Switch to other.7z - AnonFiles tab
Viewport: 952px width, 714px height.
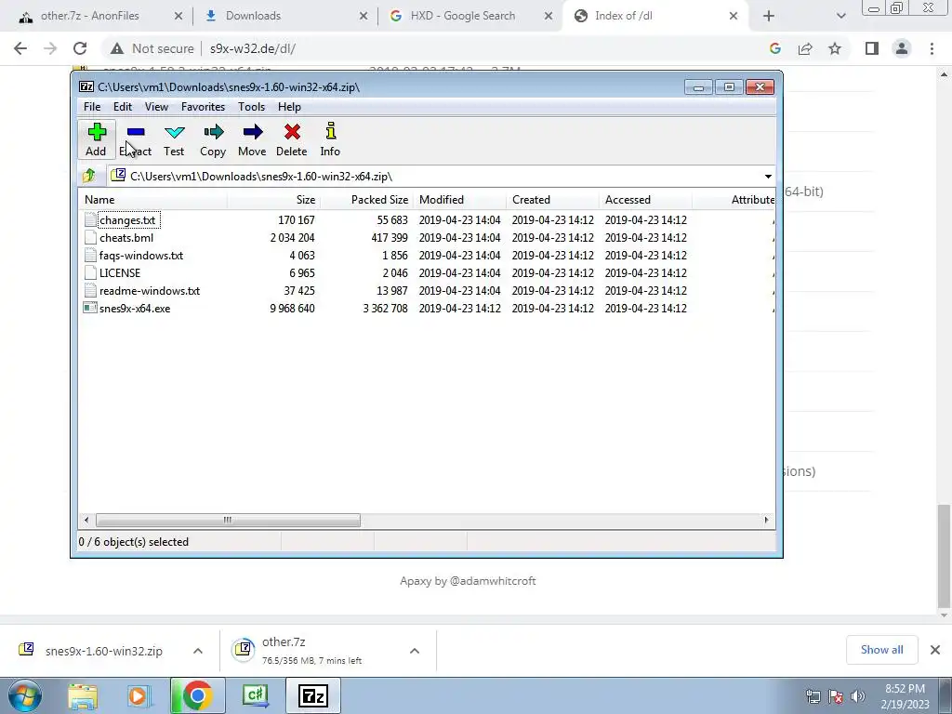pyautogui.click(x=97, y=16)
